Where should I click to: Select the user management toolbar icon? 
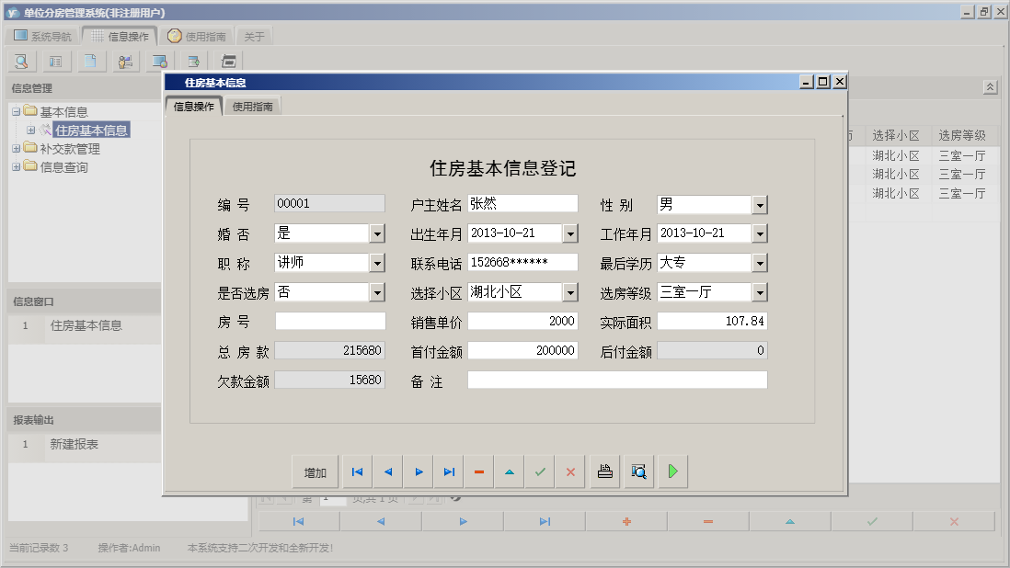click(x=125, y=61)
